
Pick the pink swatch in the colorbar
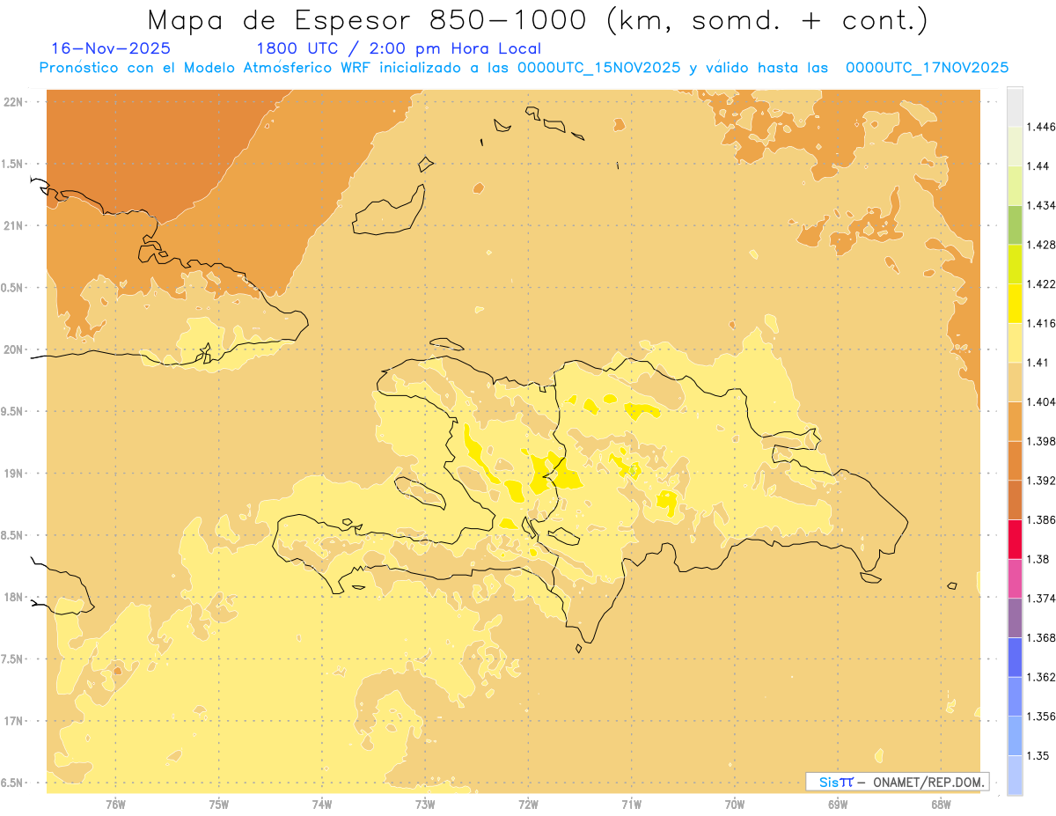(1015, 578)
